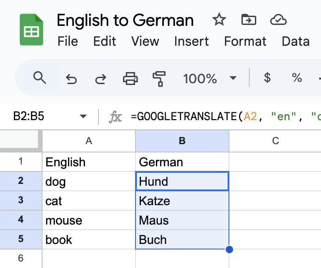Open the search menus magnifier tool
The image size is (321, 268).
(x=40, y=78)
